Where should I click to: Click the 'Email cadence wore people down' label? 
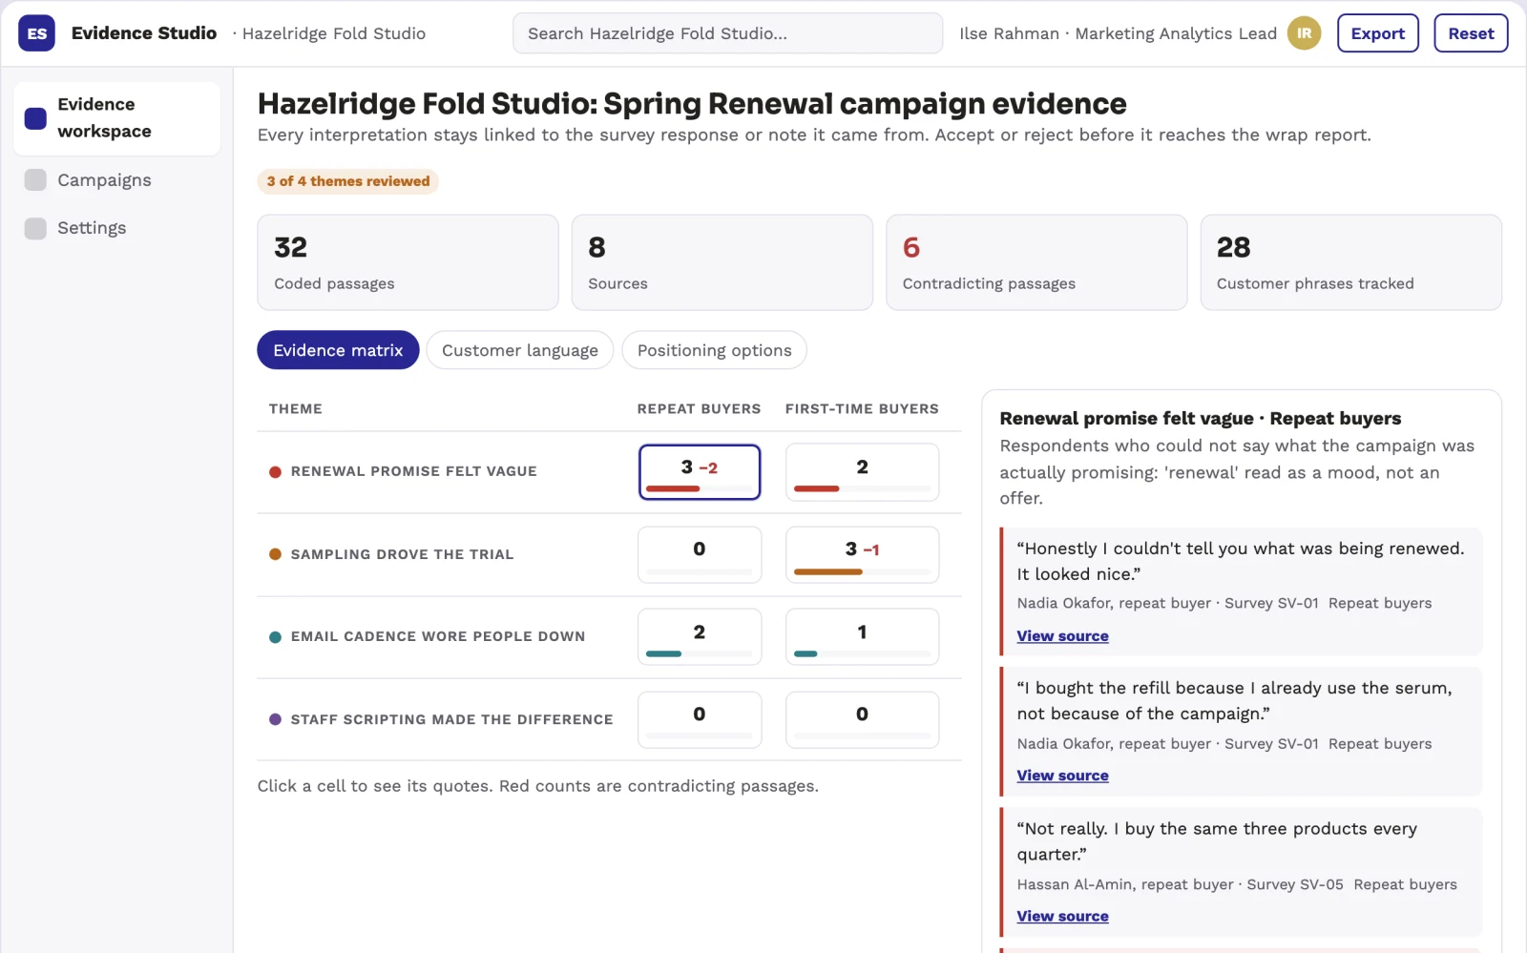coord(438,636)
